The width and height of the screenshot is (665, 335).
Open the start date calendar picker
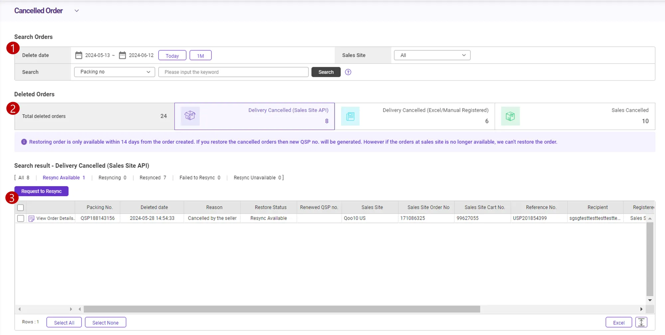[x=78, y=55]
